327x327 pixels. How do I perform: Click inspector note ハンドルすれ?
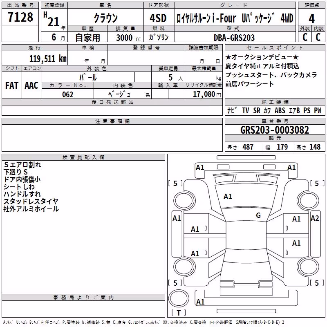tap(22, 194)
